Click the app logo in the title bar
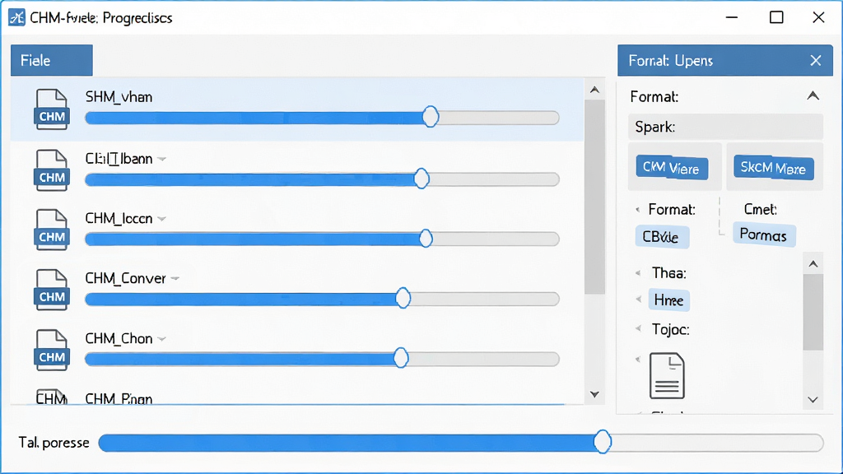The image size is (843, 474). point(16,17)
